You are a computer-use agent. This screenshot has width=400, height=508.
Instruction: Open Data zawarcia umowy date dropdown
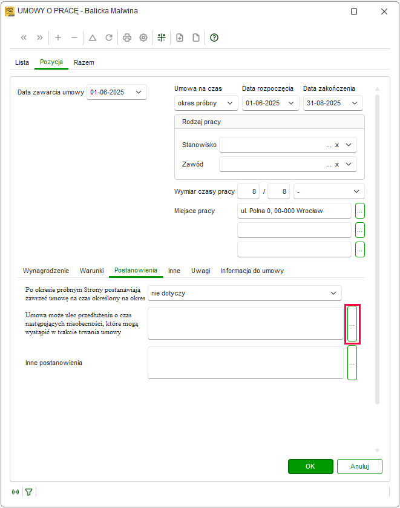pyautogui.click(x=139, y=92)
